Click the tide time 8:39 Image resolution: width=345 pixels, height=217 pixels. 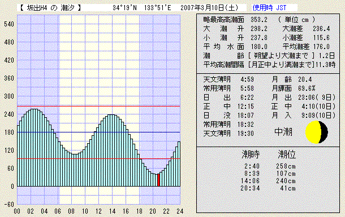pyautogui.click(x=252, y=174)
